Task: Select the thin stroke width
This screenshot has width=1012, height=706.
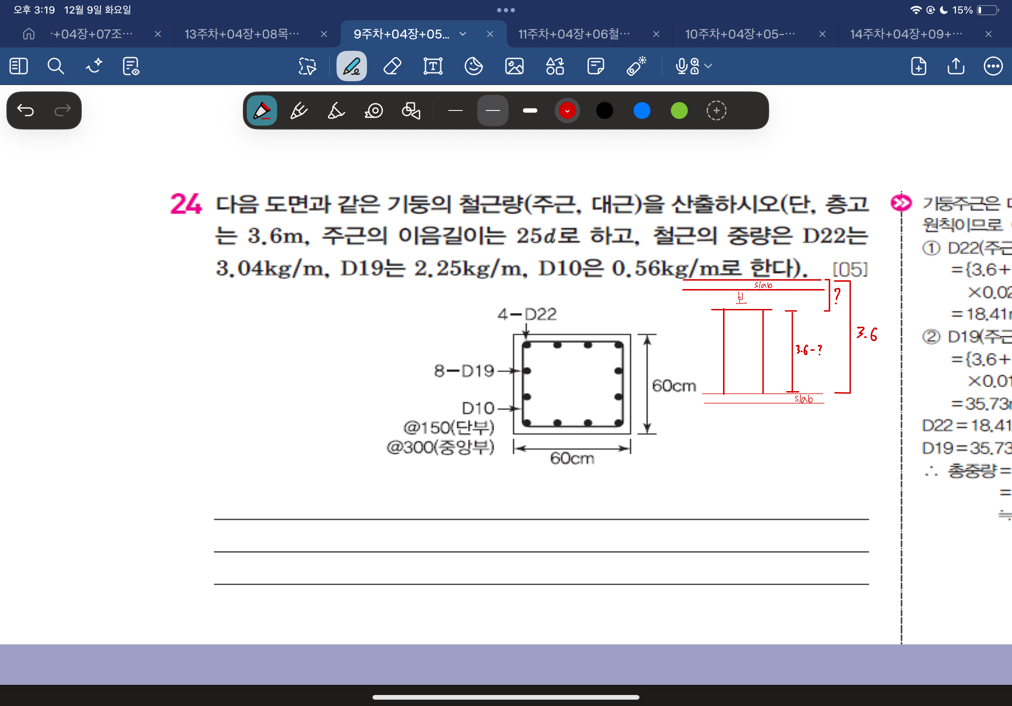Action: point(455,110)
